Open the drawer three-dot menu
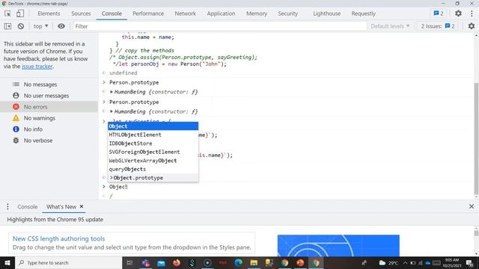Screen dimensions: 479x269 click(7, 207)
